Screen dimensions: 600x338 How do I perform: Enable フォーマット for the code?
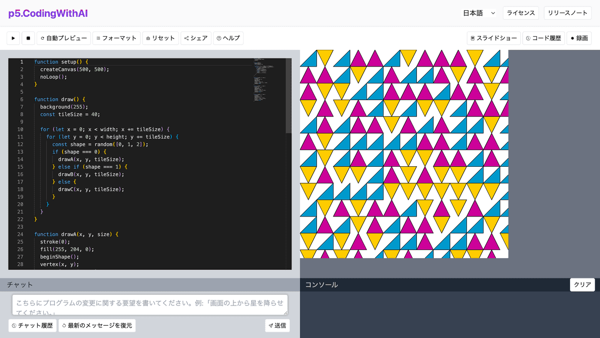118,38
